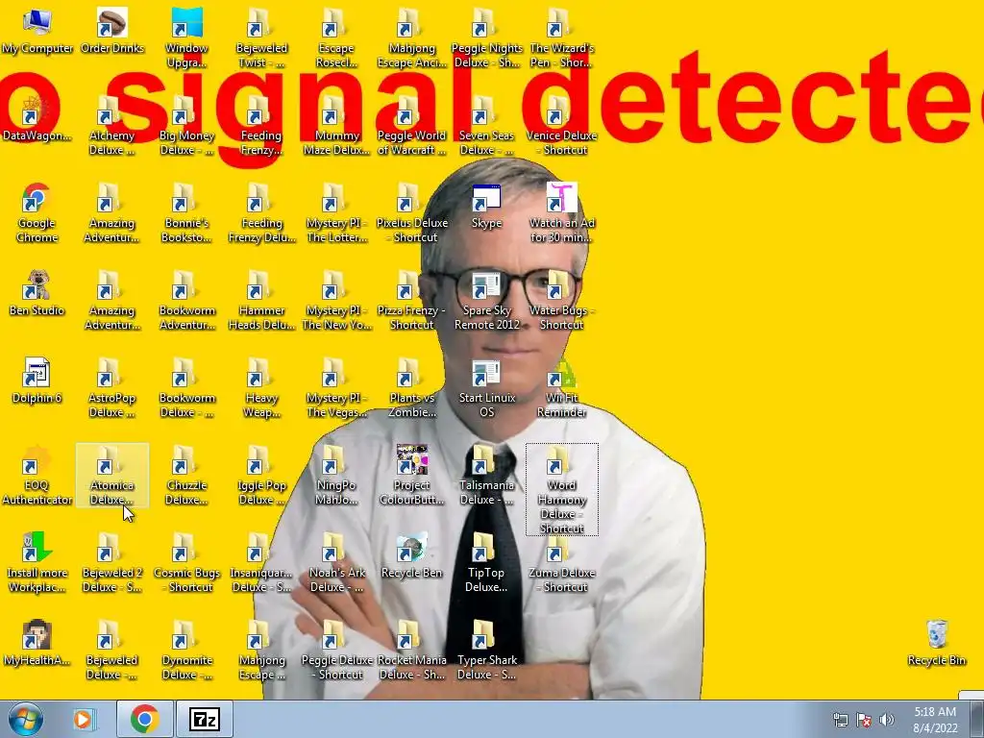984x738 pixels.
Task: Open the Order Drinks shortcut
Action: click(112, 32)
